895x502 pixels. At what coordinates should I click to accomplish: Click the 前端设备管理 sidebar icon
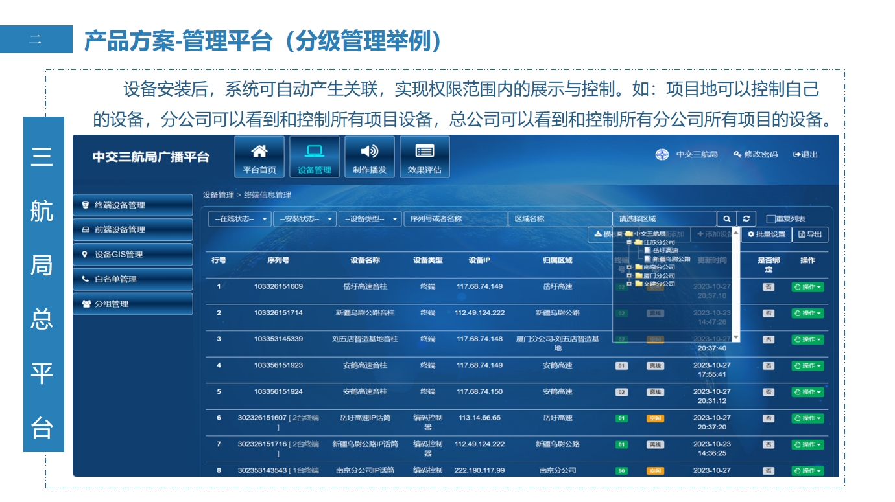tap(85, 229)
